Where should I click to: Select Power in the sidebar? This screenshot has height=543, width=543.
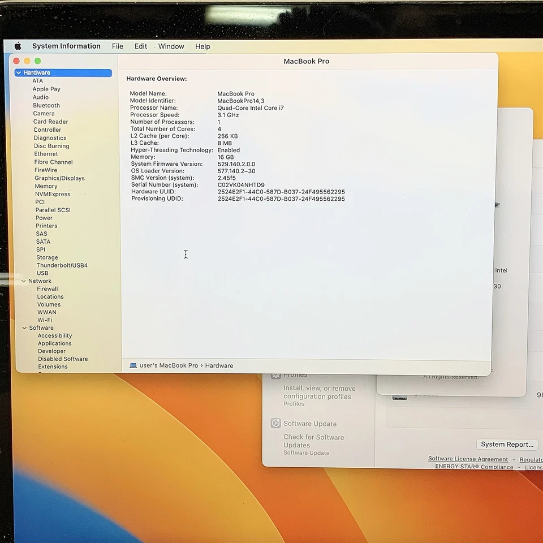click(x=44, y=217)
